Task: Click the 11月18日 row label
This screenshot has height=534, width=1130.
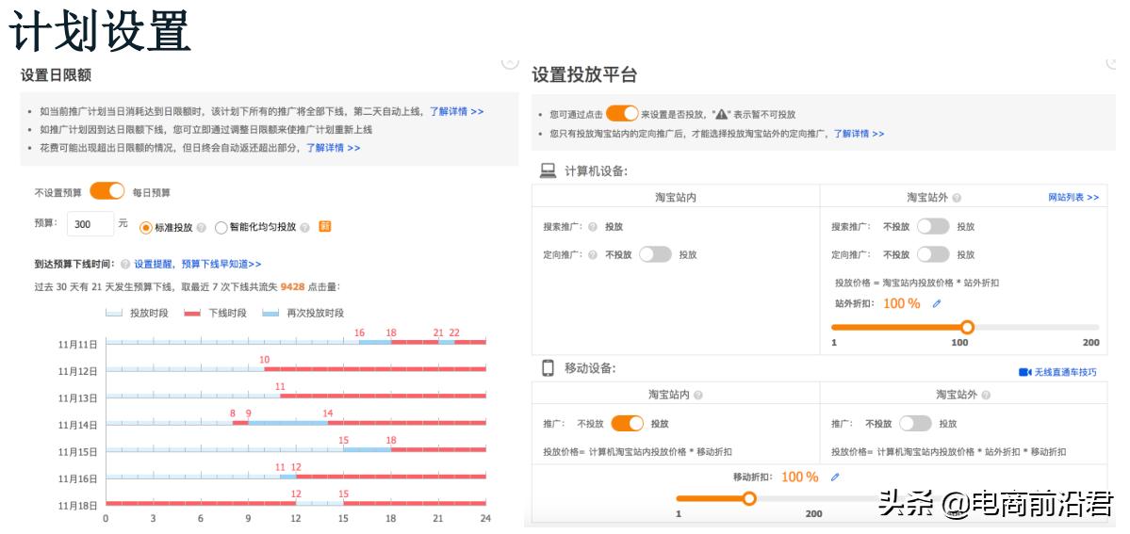Action: click(77, 506)
